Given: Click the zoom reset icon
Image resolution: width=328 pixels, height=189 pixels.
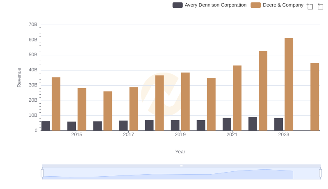Looking at the screenshot, I should coord(320,6).
